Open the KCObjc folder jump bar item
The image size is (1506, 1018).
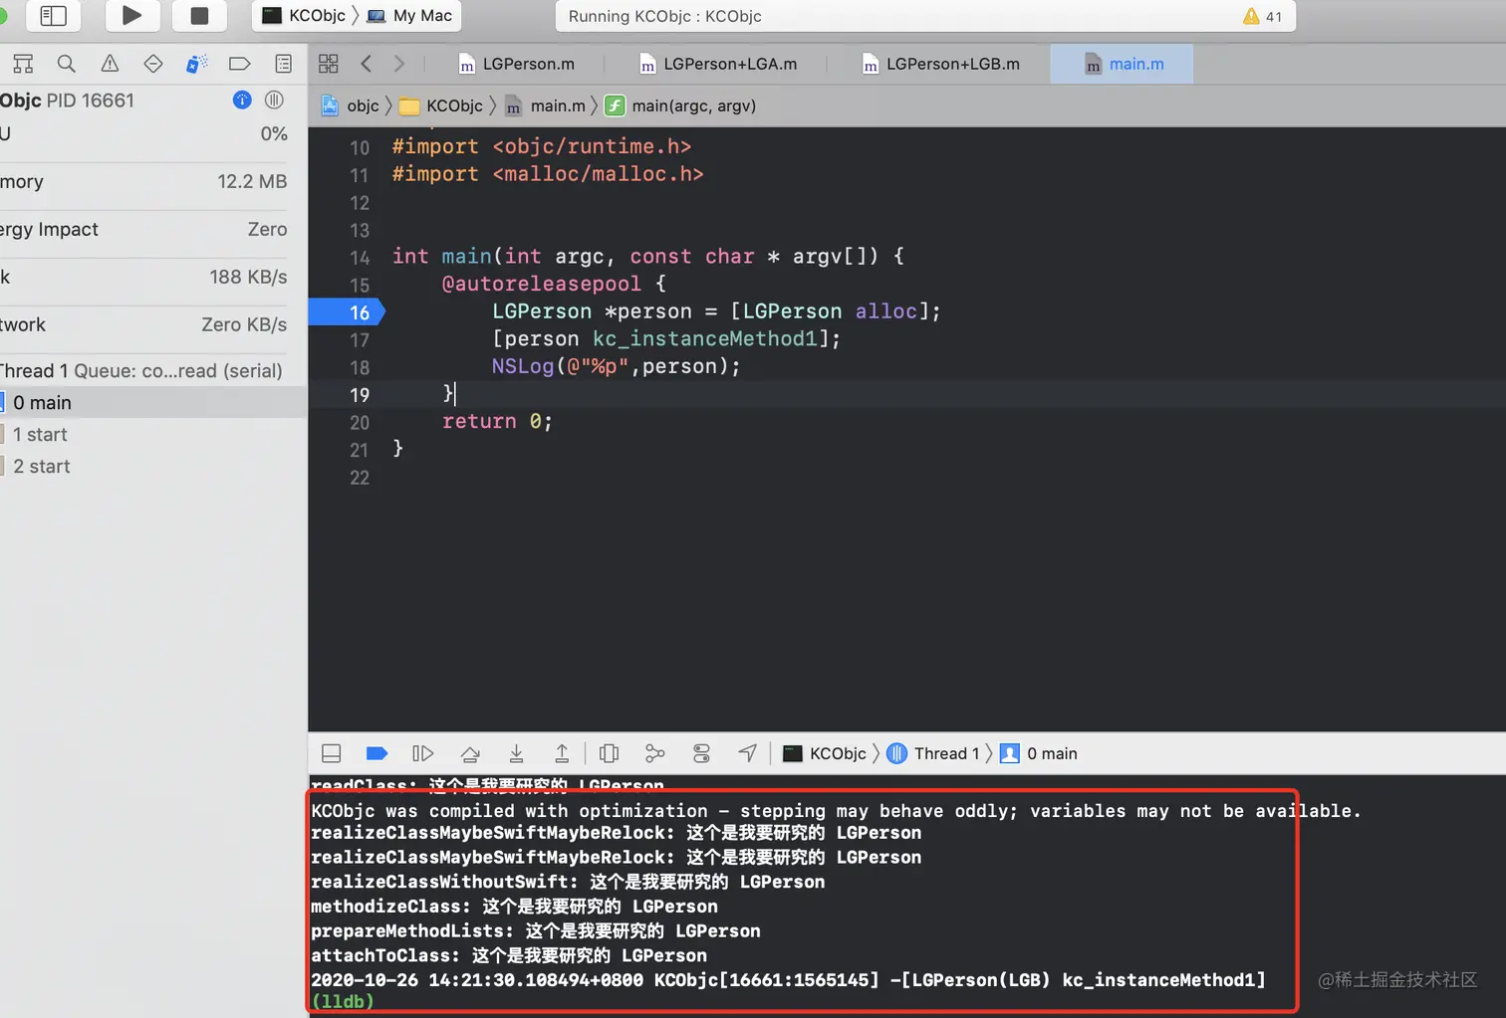pos(441,105)
